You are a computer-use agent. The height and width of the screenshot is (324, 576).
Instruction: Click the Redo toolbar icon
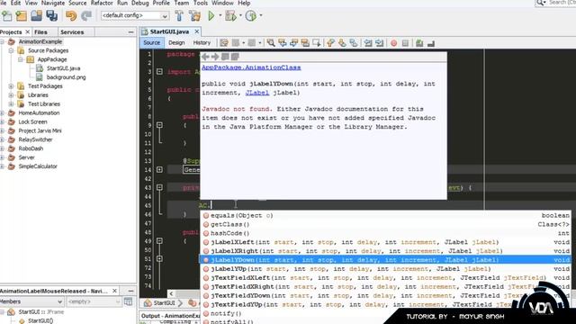[86, 16]
